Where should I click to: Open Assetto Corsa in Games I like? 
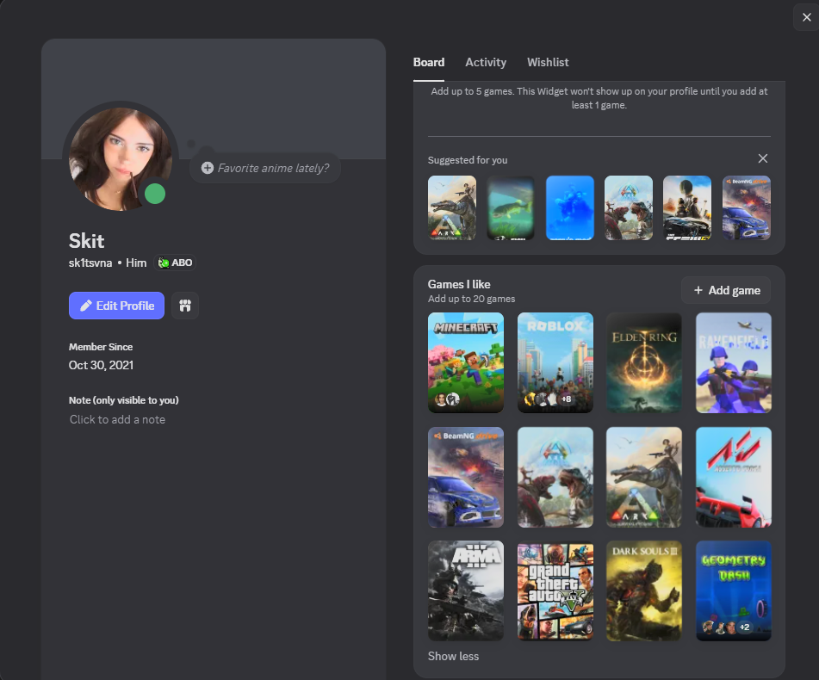click(734, 477)
